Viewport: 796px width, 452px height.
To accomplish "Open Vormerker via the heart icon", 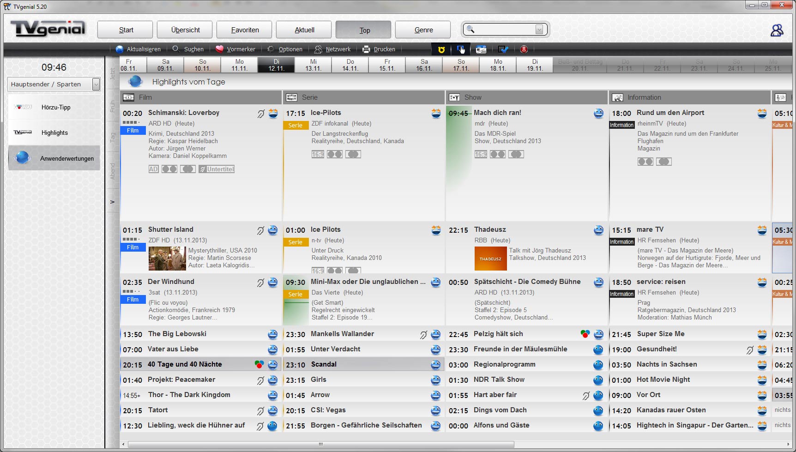I will coord(220,49).
